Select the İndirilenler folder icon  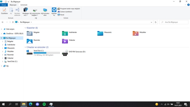(x=65, y=33)
